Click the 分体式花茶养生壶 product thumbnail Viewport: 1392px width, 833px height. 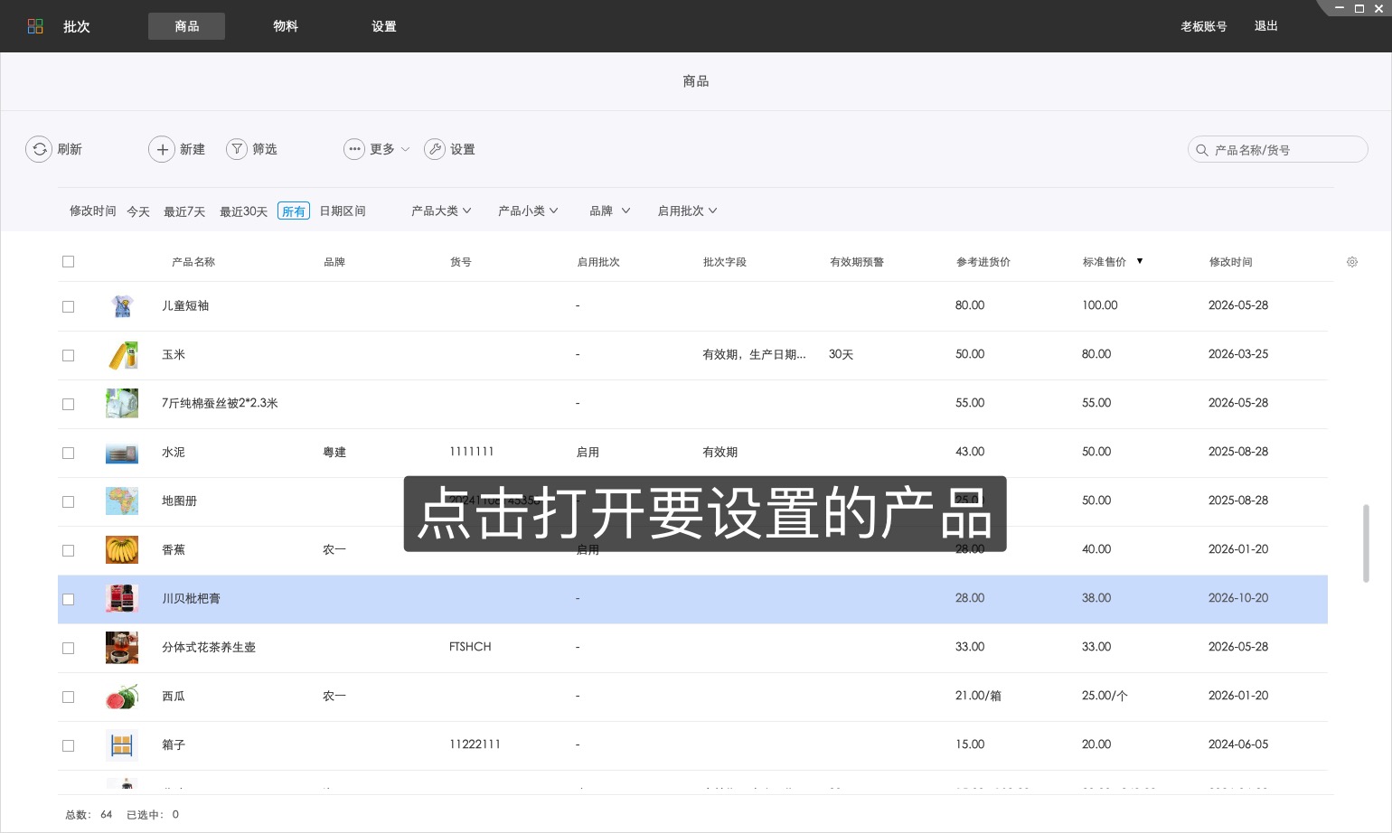[122, 647]
